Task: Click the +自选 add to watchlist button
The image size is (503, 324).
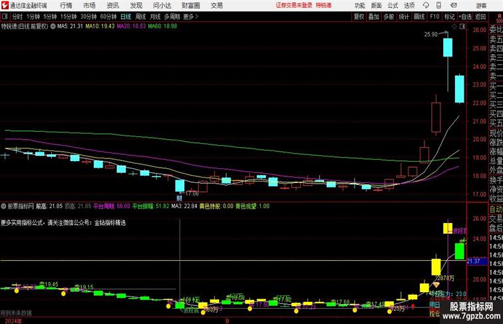Action: click(465, 17)
